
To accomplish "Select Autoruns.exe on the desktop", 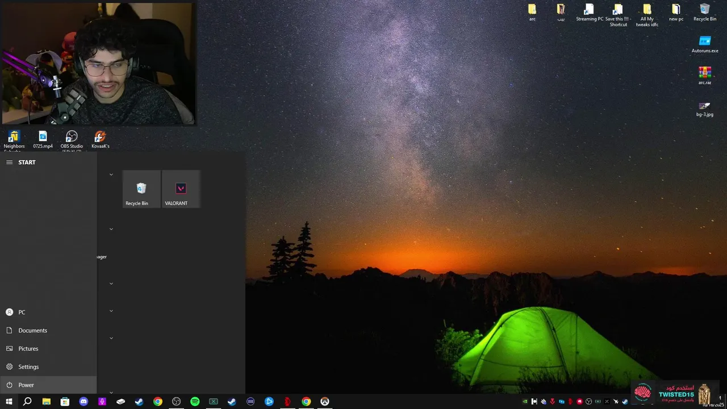I will click(705, 44).
